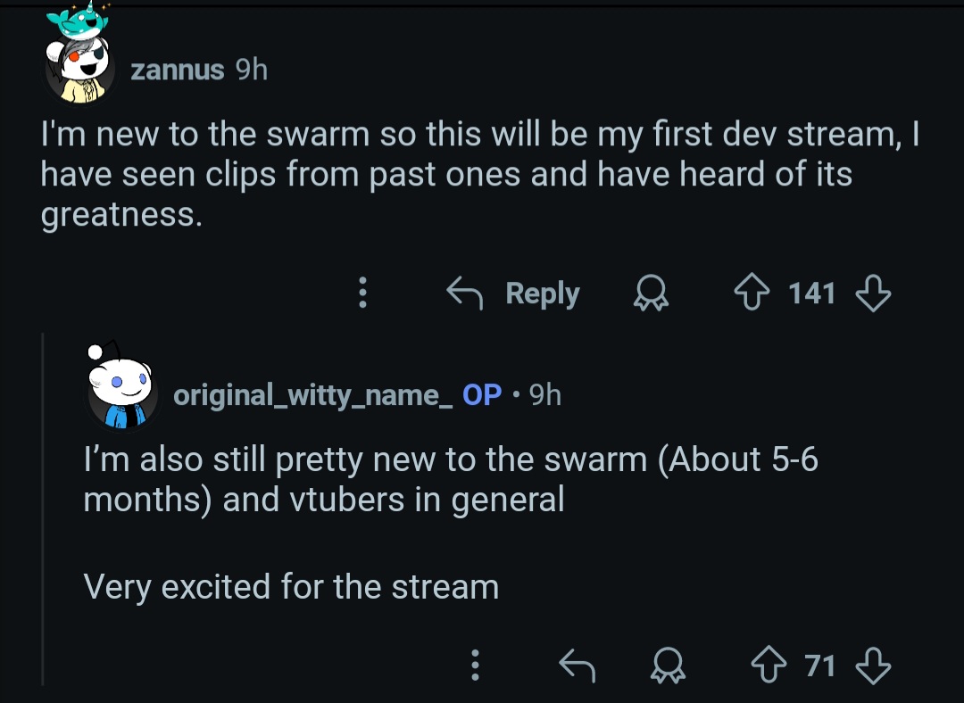
Task: Click the reply arrow icon beside the Reply label
Action: click(x=465, y=294)
